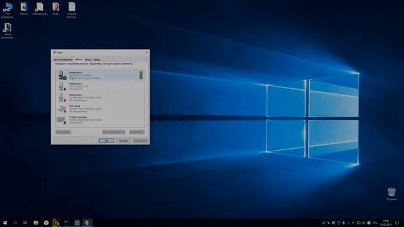Image resolution: width=404 pixels, height=227 pixels.
Task: Select the Лин. вход device
Action: 100,108
